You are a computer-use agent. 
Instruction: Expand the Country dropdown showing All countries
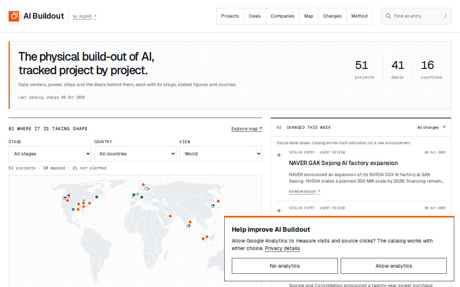coord(135,153)
